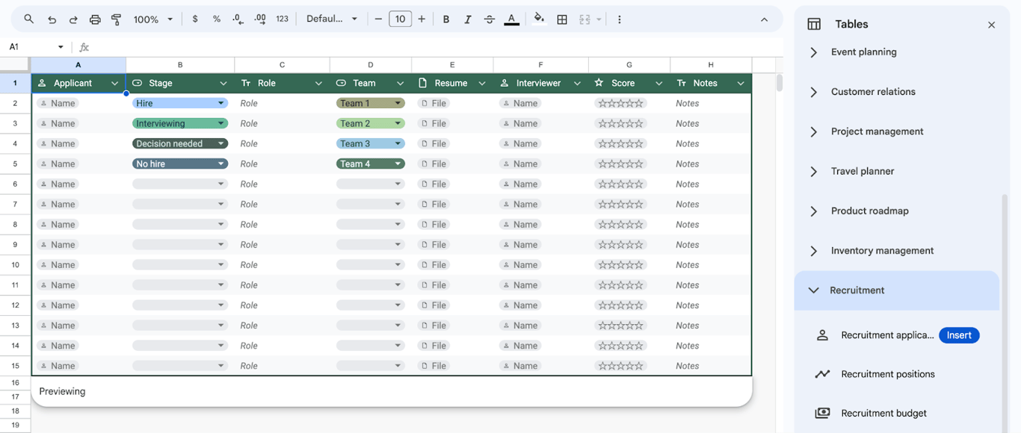Open the more toolbar options menu

(x=619, y=19)
